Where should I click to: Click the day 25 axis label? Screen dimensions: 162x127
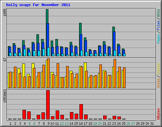tap(123, 124)
